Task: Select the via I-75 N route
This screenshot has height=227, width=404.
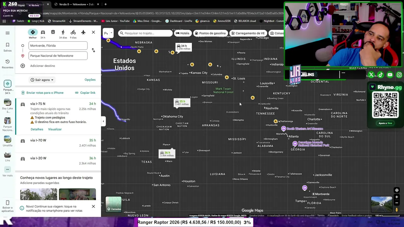Action: tap(58, 116)
